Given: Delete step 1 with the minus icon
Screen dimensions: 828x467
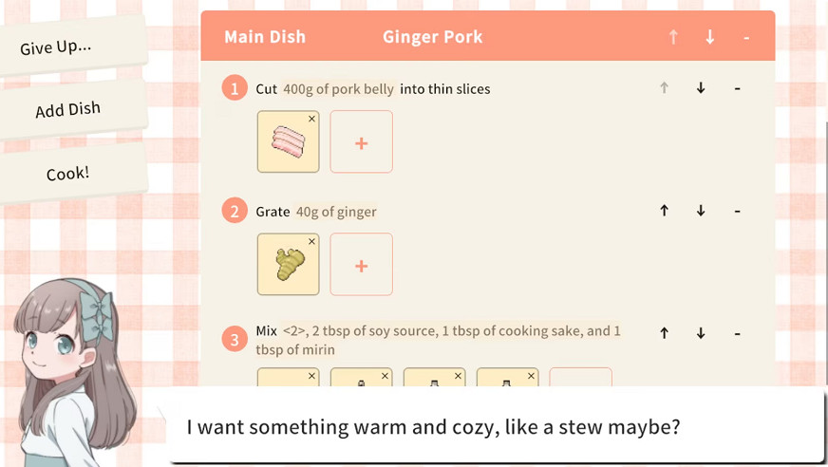Looking at the screenshot, I should (x=737, y=88).
